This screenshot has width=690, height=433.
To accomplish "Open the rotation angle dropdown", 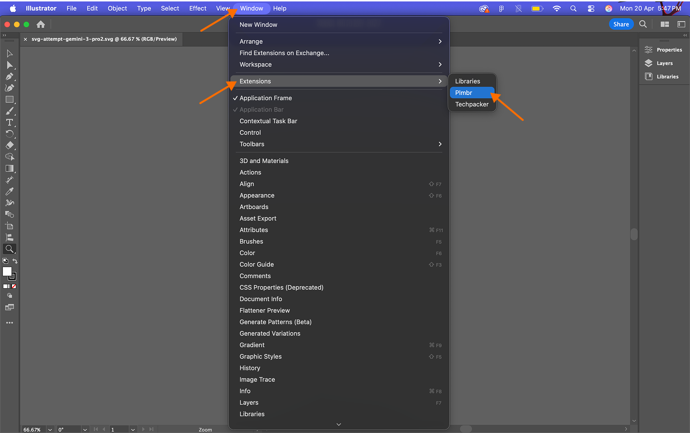I will click(x=85, y=429).
